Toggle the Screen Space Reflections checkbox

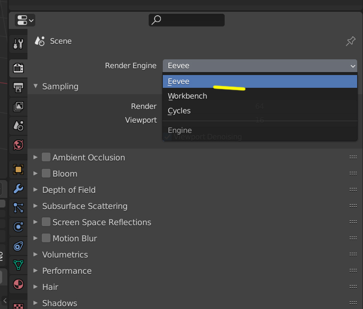(46, 222)
